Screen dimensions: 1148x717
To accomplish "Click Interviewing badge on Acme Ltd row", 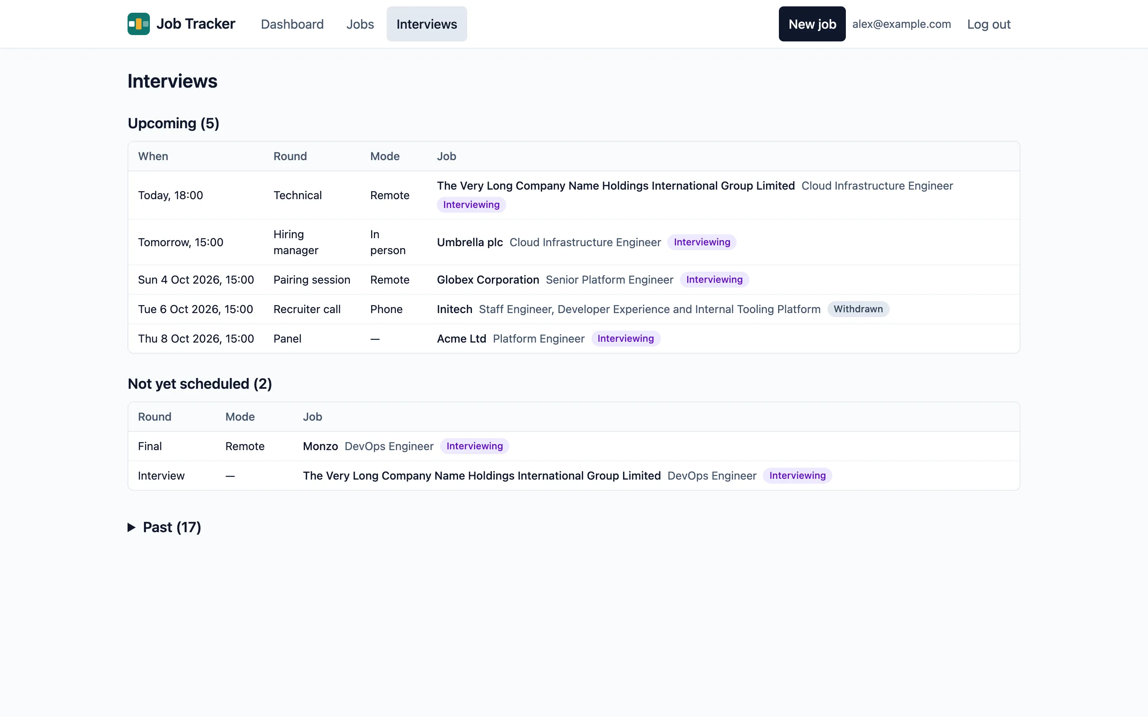I will tap(625, 339).
